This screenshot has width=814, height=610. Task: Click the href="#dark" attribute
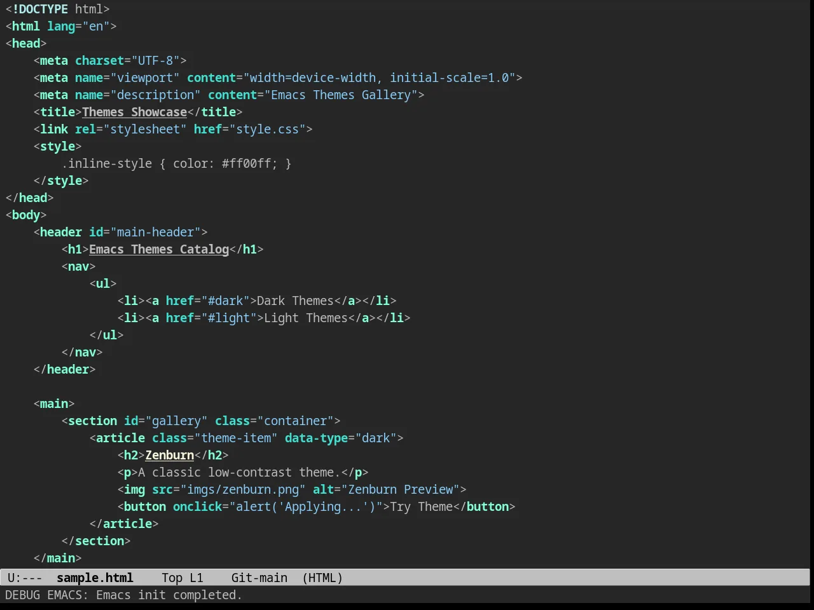pyautogui.click(x=208, y=301)
